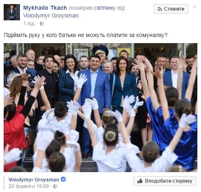201x192 pixels.
Task: Click the globe icon next to 18:09
Action: [x=55, y=186]
